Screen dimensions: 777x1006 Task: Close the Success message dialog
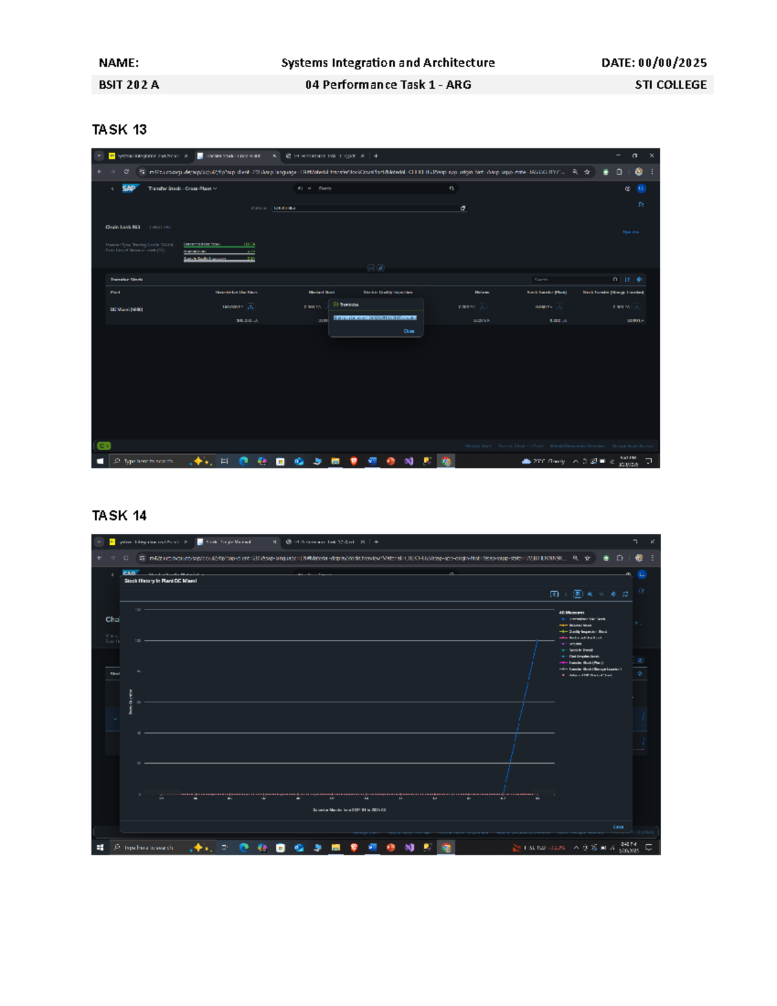pos(409,331)
